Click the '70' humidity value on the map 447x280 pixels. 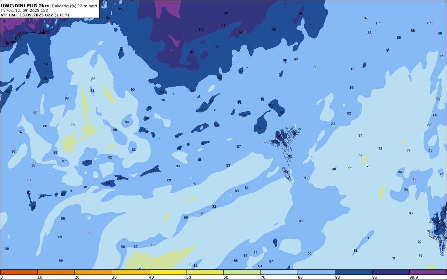click(140, 268)
